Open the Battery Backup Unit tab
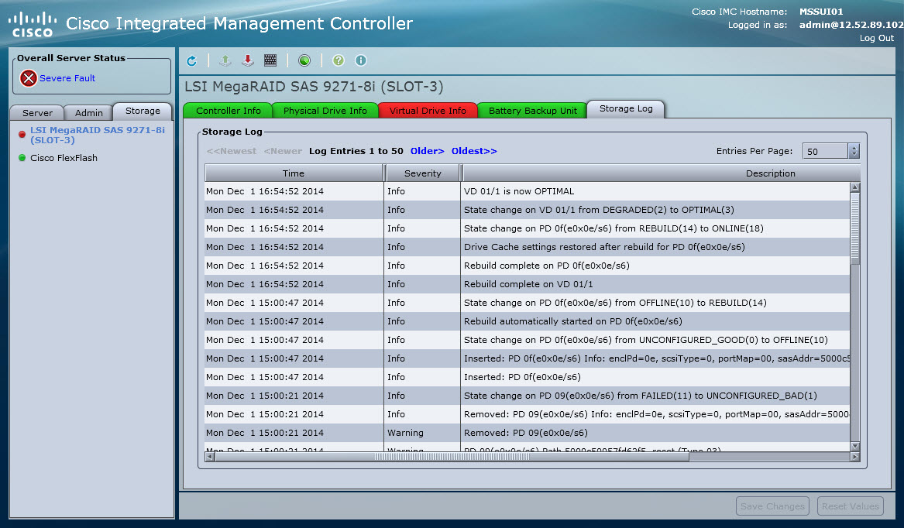 [x=533, y=111]
